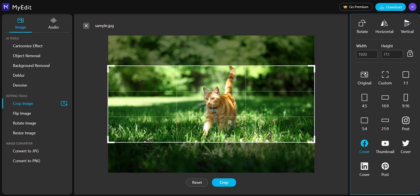Open the Rotate Image tool
This screenshot has height=196, width=420.
click(24, 124)
